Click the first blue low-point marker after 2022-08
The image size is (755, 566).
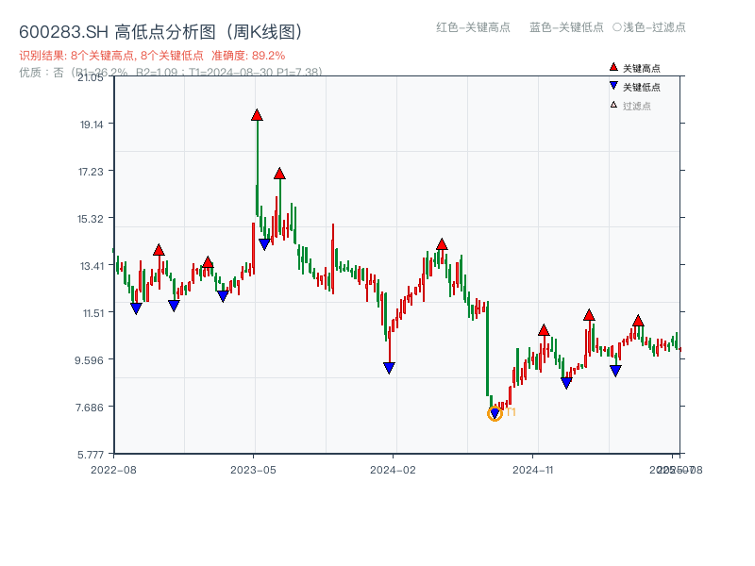pyautogui.click(x=136, y=308)
